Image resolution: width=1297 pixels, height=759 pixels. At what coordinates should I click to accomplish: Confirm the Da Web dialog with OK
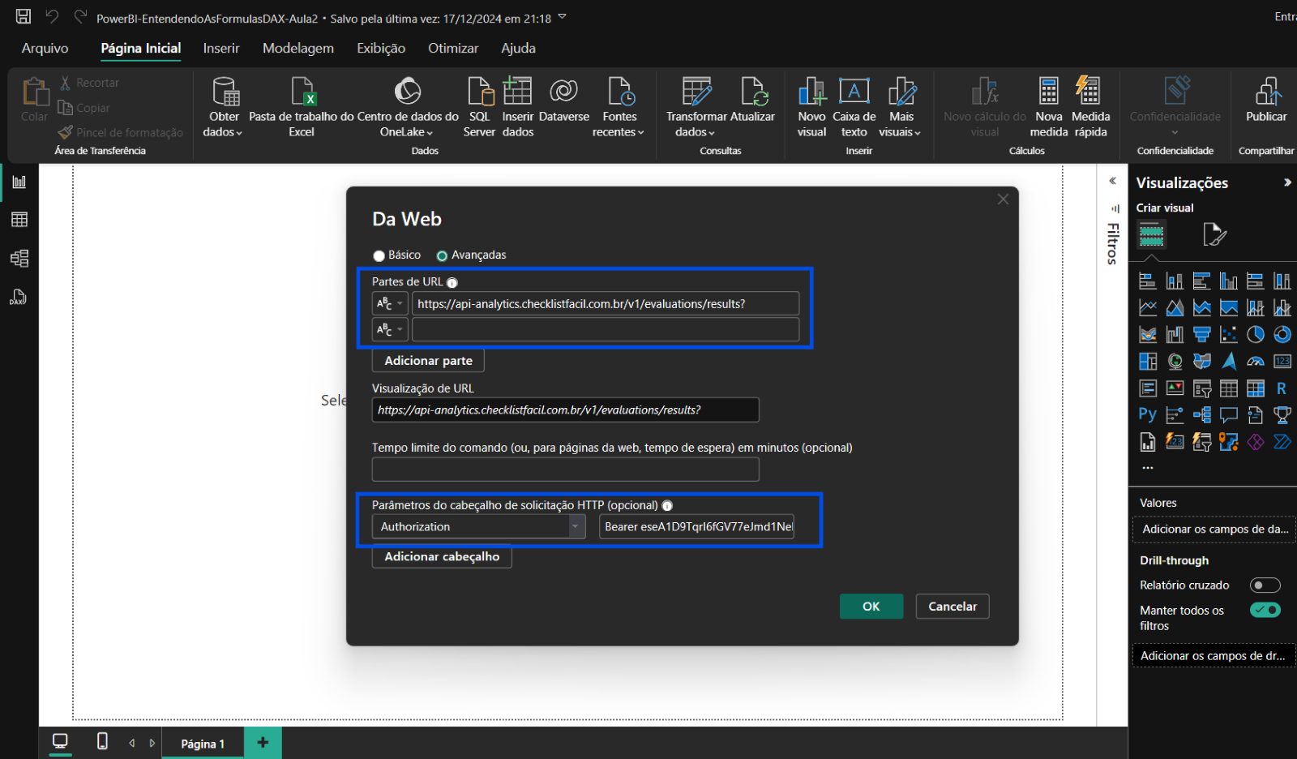tap(871, 607)
